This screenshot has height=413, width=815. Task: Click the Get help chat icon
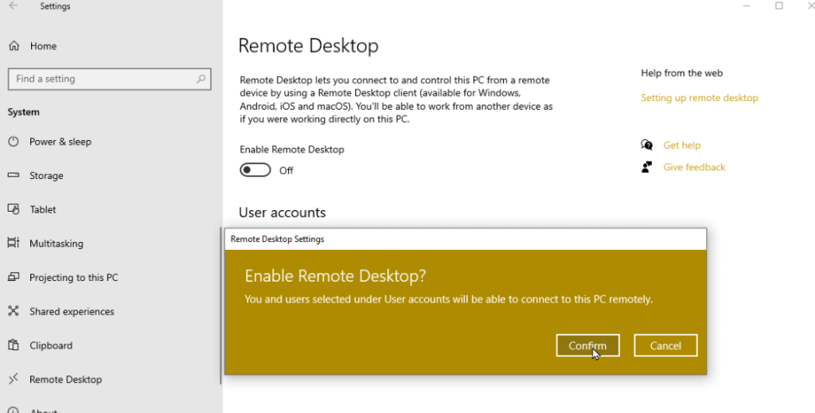coord(646,145)
